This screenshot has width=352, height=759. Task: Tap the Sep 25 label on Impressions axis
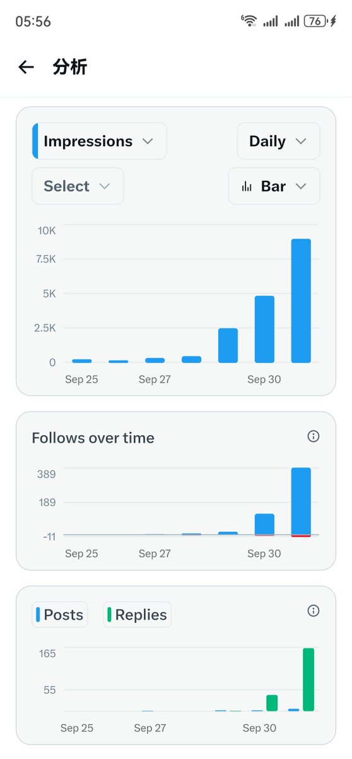tap(82, 379)
